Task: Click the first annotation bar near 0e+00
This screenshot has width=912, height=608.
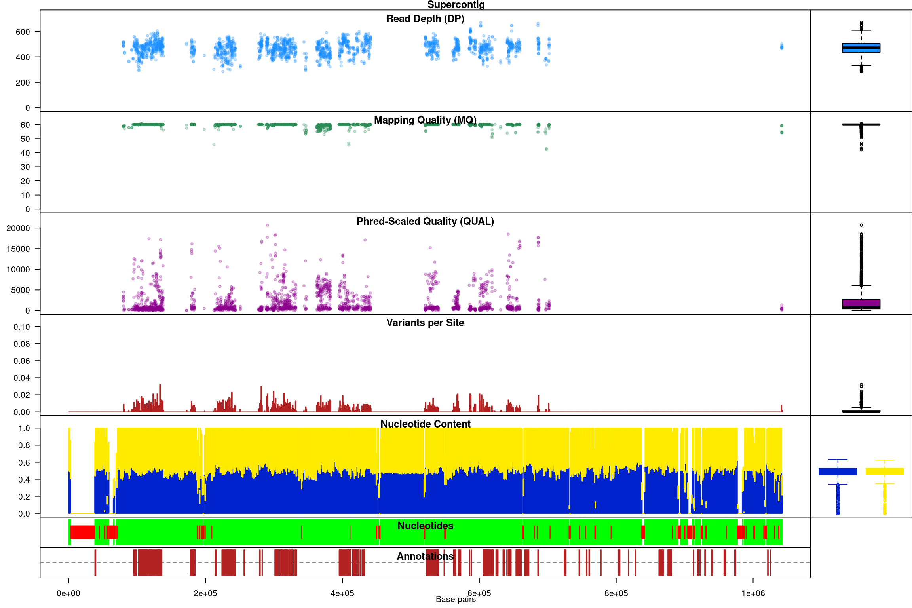Action: (95, 562)
